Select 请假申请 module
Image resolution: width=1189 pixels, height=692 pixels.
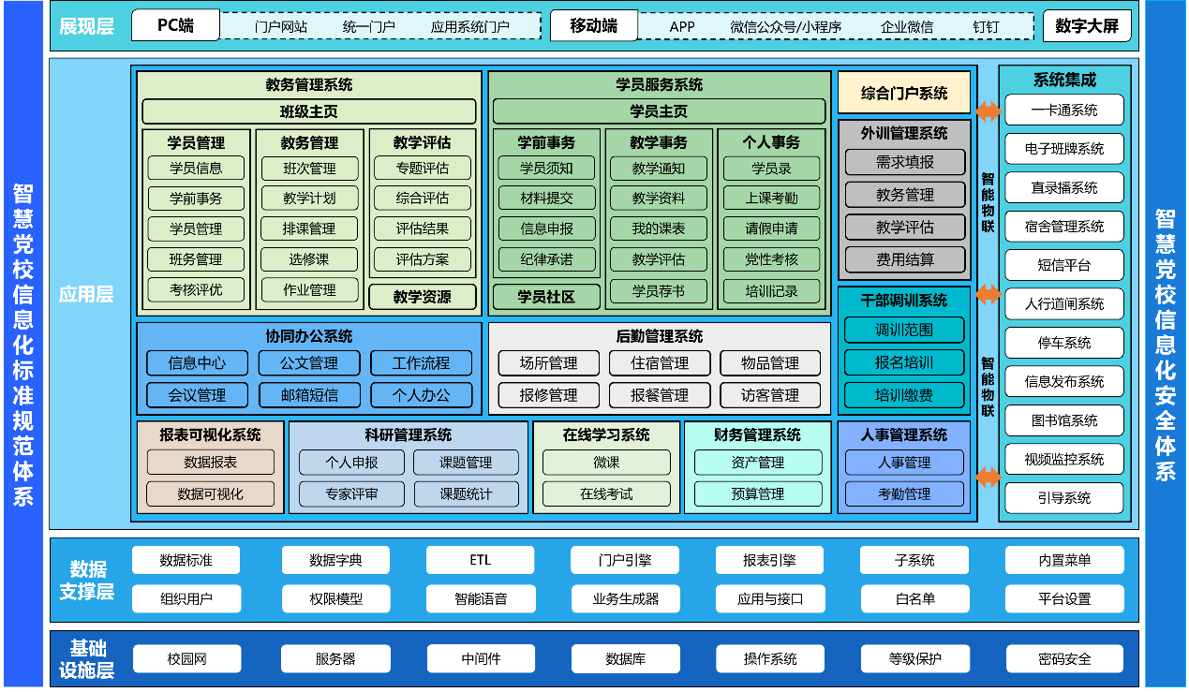[x=771, y=228]
